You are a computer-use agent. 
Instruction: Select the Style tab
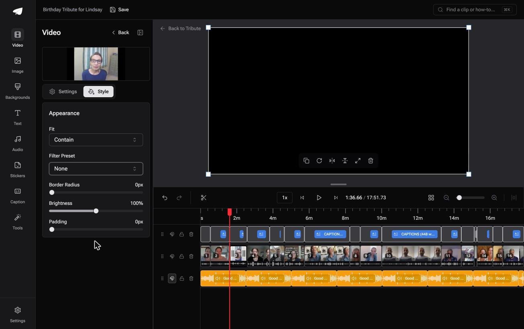coord(98,92)
